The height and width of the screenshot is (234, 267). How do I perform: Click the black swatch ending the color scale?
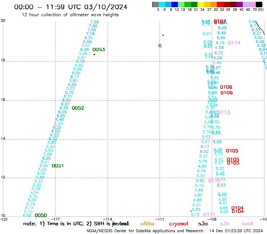(x=259, y=4)
